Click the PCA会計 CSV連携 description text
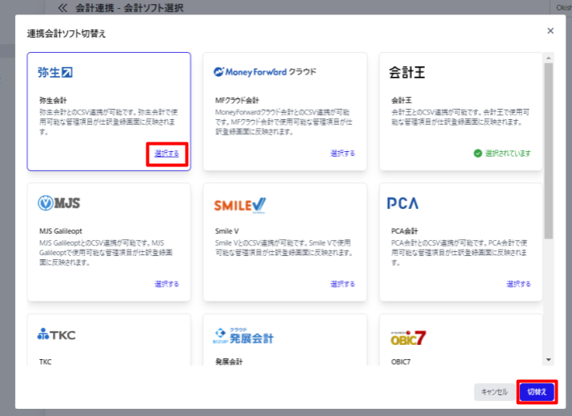 point(459,253)
